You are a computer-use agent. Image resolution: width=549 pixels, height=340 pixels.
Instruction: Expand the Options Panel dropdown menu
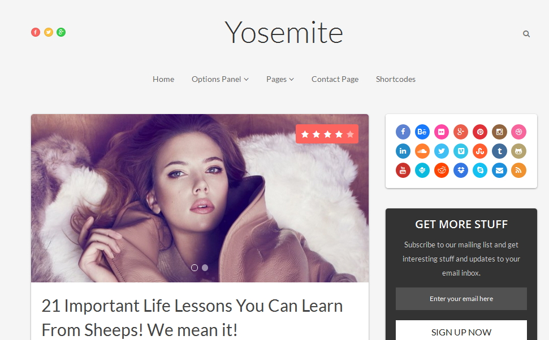point(220,80)
